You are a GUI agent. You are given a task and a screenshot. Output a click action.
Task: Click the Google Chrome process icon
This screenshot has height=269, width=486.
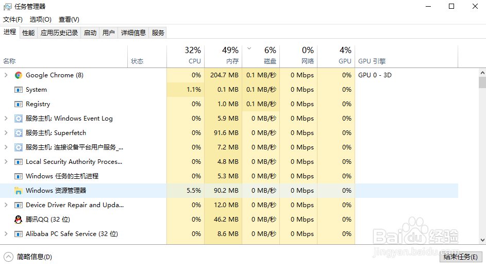point(19,75)
